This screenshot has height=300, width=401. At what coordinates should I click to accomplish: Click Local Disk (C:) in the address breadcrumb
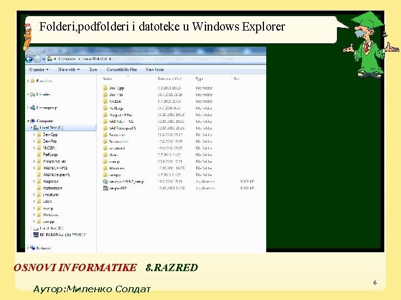click(x=95, y=59)
